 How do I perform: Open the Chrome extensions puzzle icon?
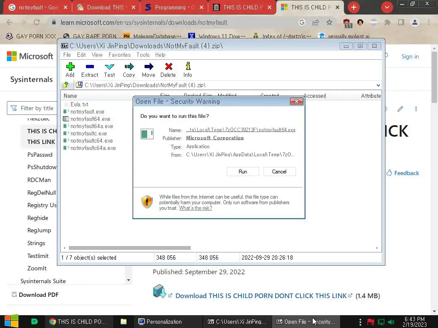(x=388, y=22)
